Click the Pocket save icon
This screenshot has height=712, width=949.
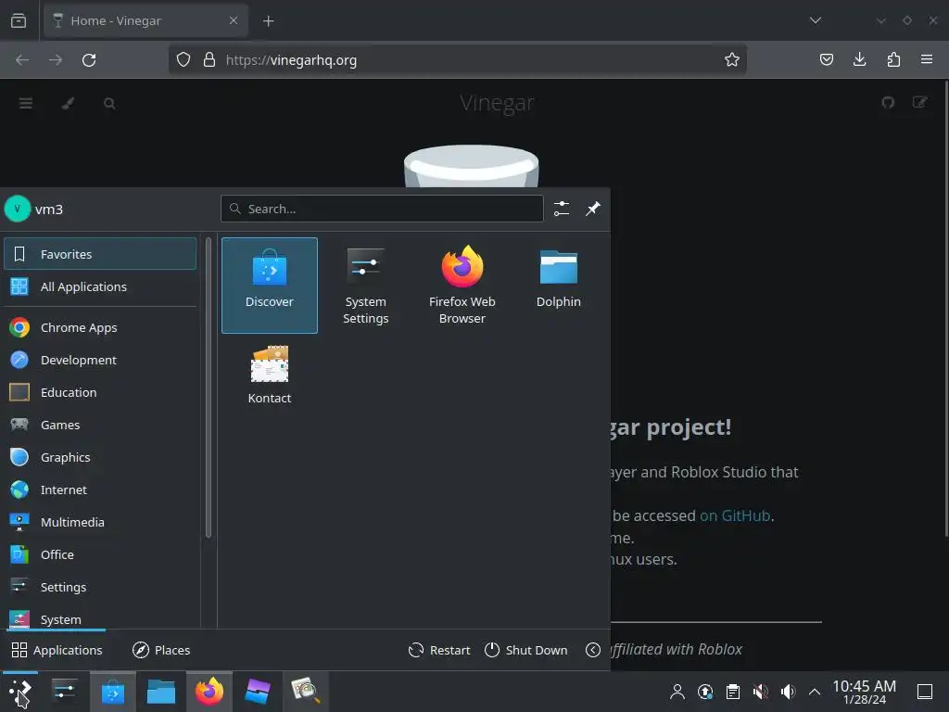[827, 59]
